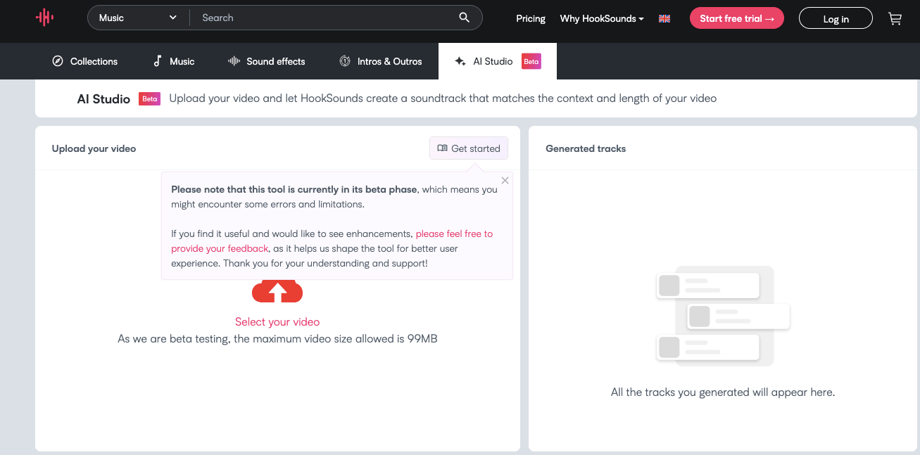Screen dimensions: 920x455
Task: Click the Music note icon
Action: click(x=156, y=61)
